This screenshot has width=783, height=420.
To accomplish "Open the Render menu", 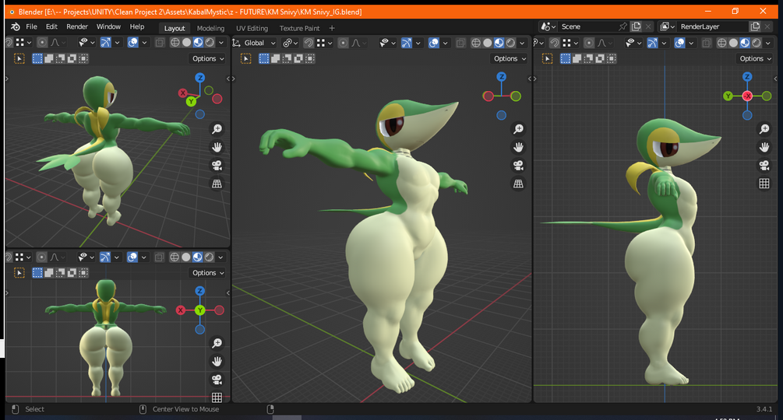I will 77,27.
